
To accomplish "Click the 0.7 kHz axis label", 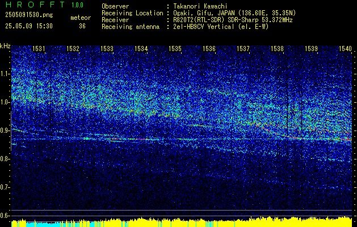I will click(5, 187).
